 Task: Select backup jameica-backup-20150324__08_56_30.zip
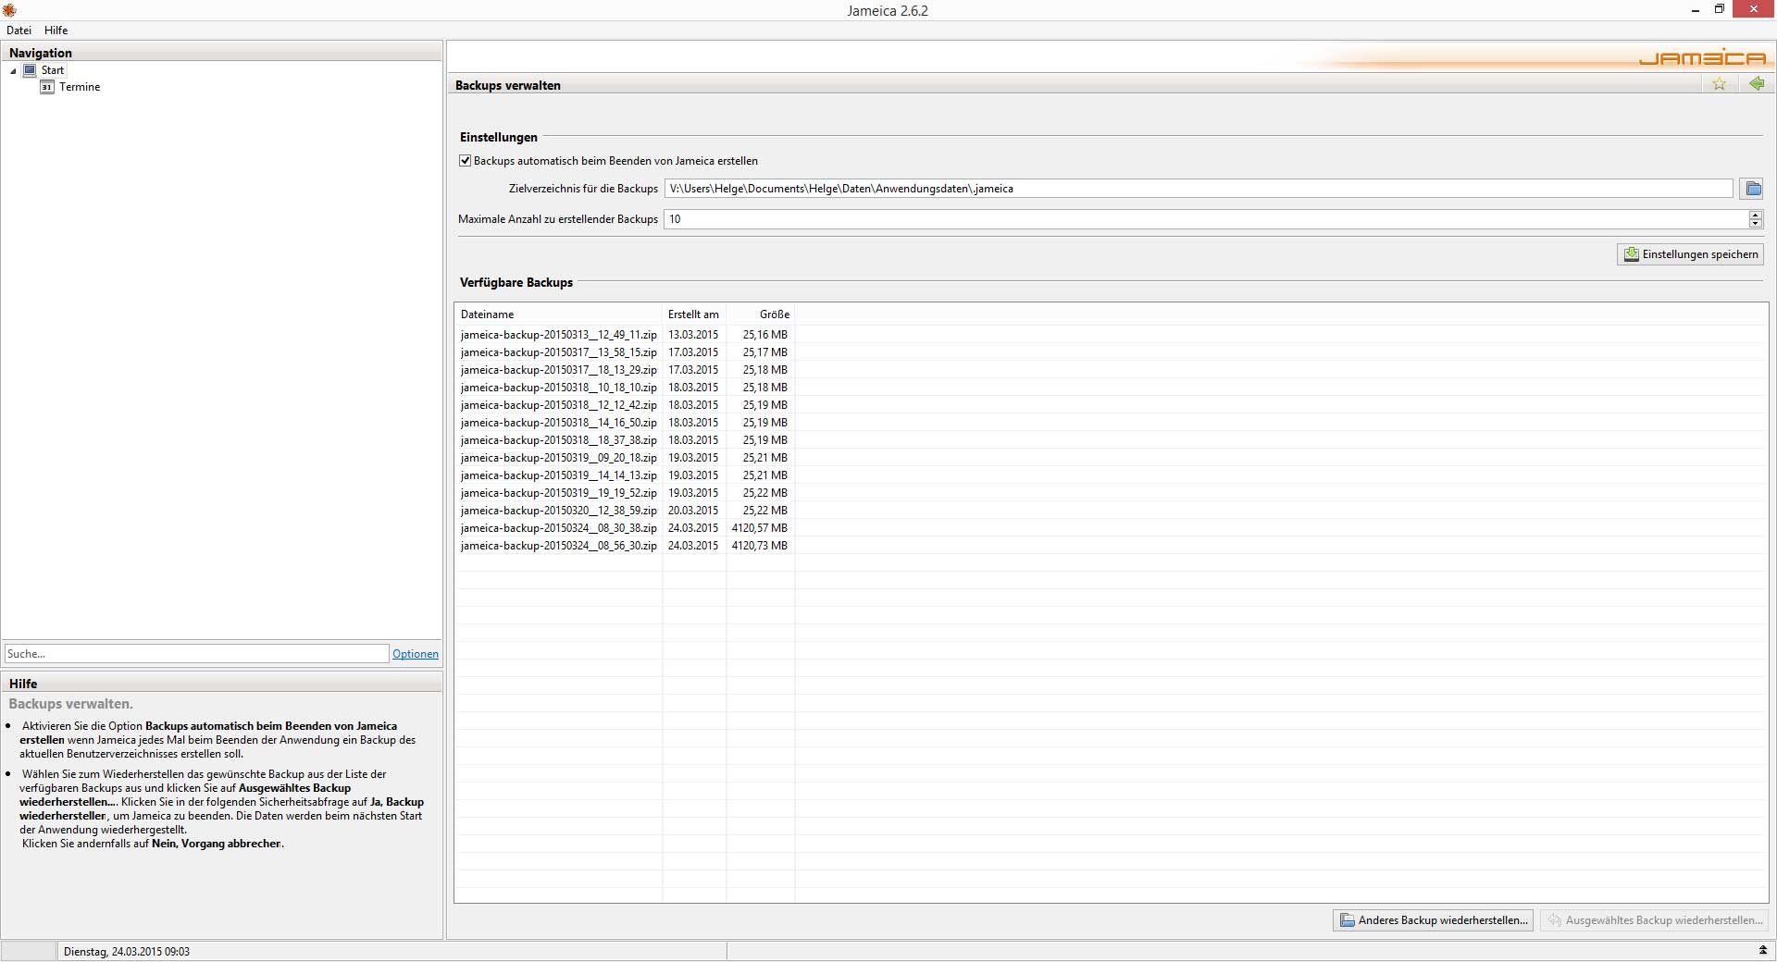pos(558,546)
